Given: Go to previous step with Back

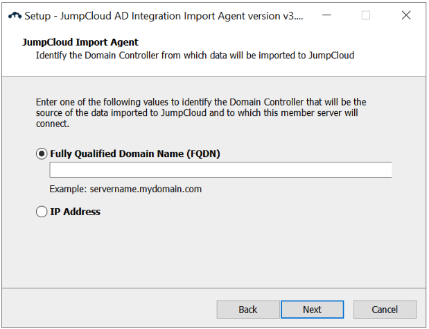Looking at the screenshot, I should 248,310.
